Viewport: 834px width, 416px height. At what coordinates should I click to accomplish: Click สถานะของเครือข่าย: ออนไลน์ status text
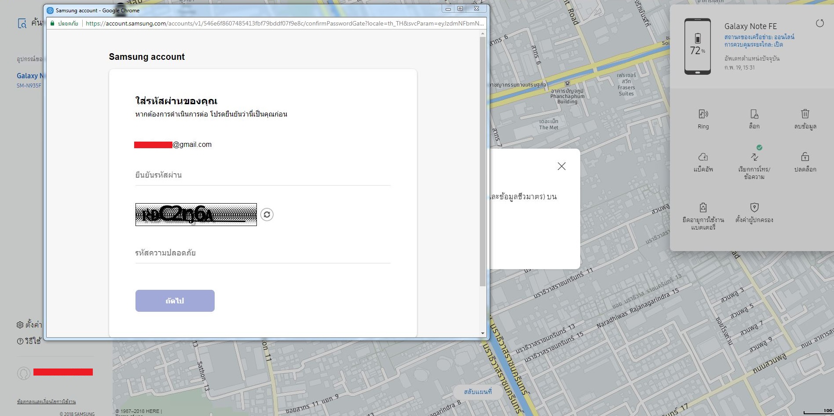759,37
